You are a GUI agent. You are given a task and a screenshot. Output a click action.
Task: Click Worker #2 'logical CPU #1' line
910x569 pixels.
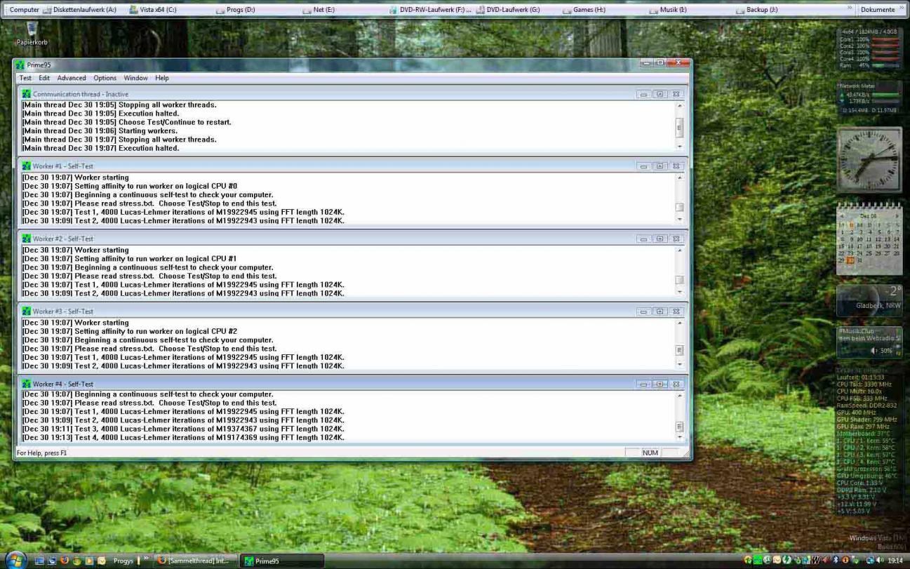point(130,258)
